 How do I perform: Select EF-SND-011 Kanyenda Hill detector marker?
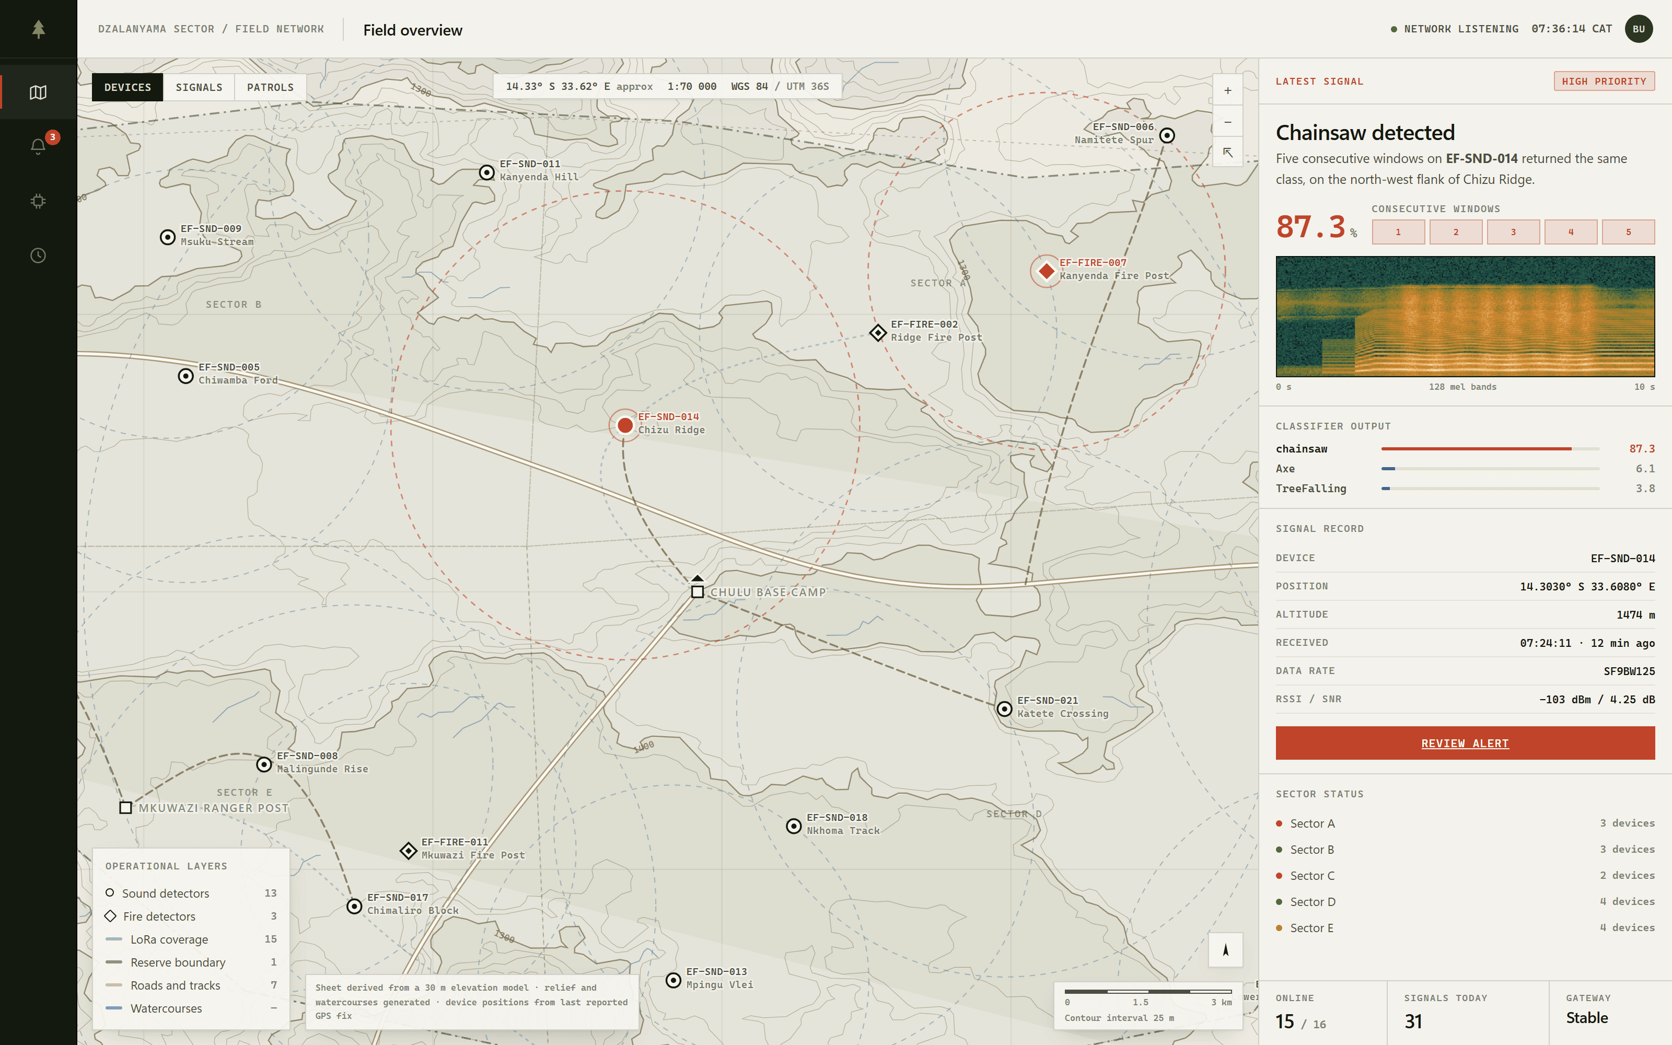click(487, 172)
